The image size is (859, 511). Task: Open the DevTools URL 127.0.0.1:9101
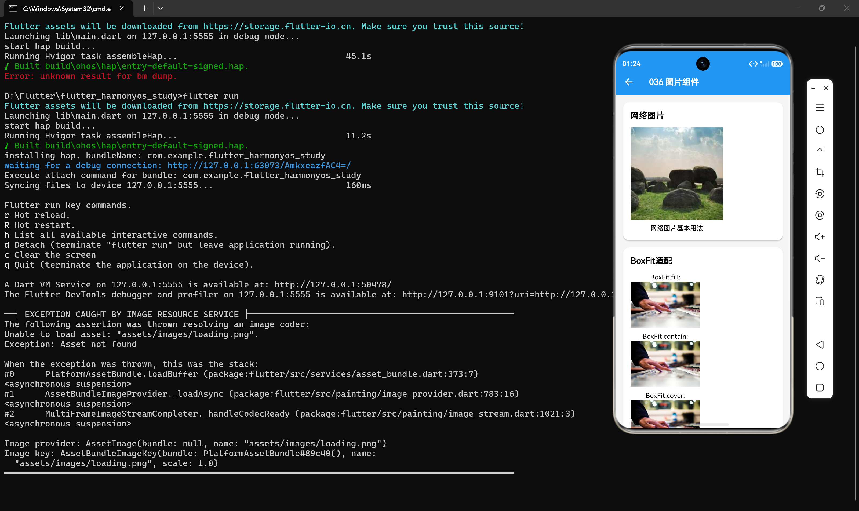point(508,295)
